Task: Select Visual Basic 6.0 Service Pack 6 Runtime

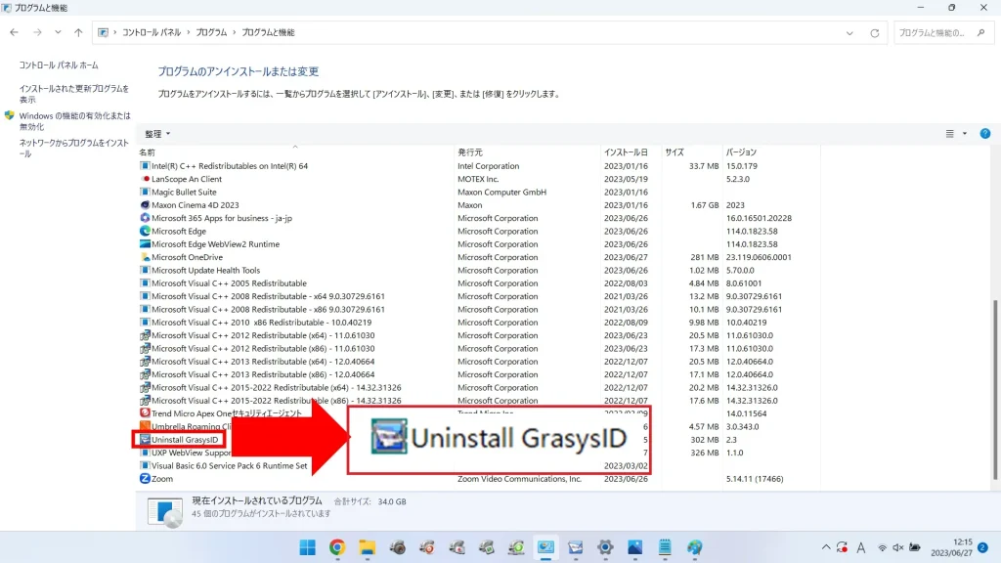Action: click(229, 466)
